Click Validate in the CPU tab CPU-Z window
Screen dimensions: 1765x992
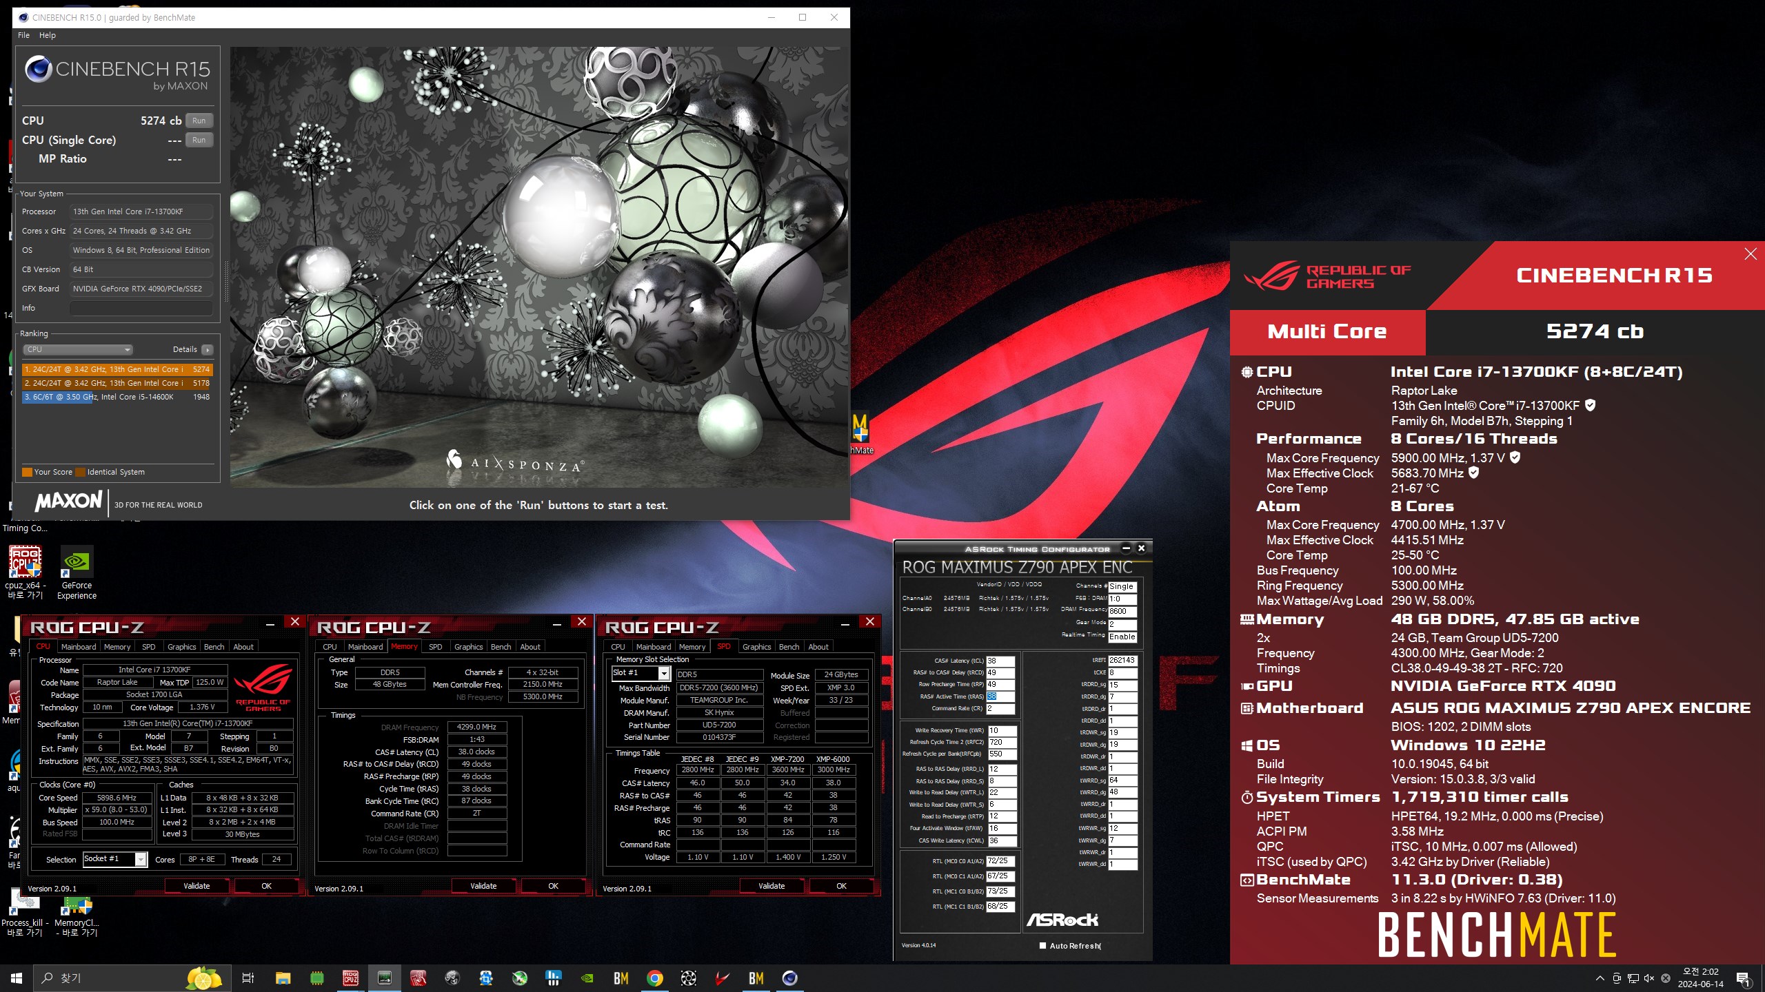(x=196, y=886)
